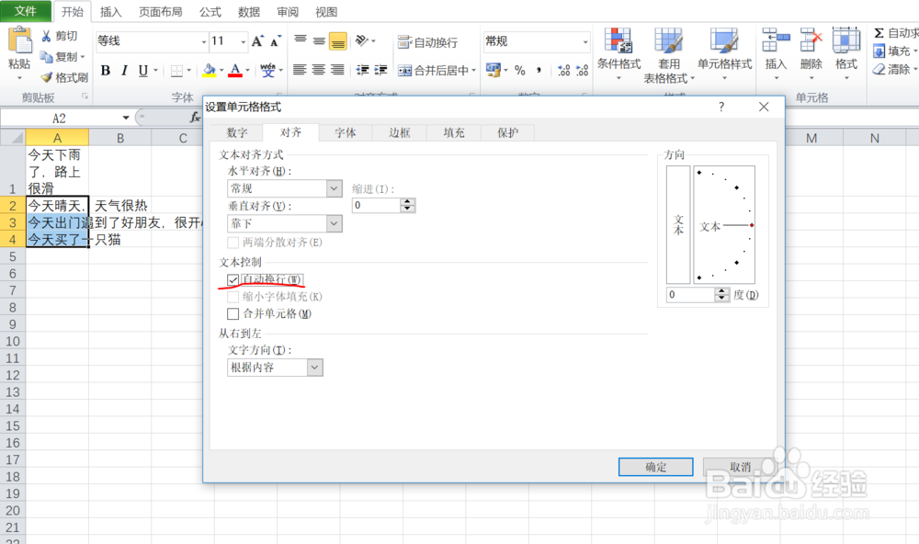Select column M header
This screenshot has height=544, width=919.
tap(811, 139)
